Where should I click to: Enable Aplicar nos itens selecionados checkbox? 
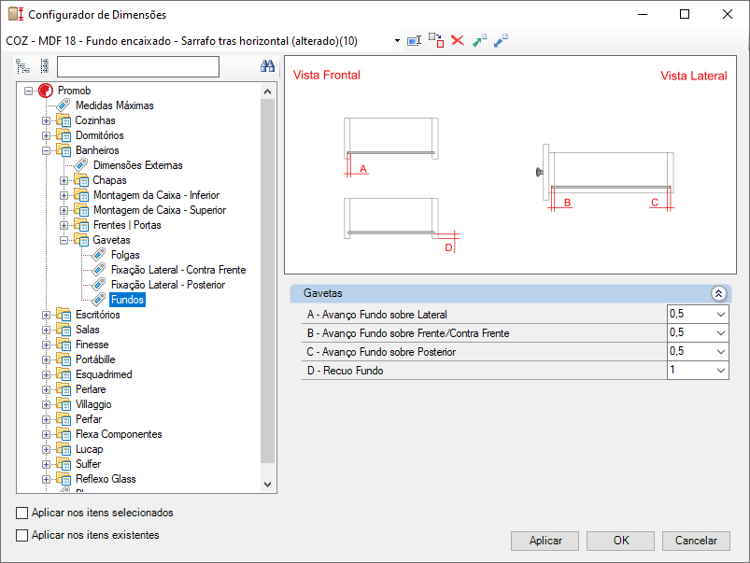click(22, 513)
